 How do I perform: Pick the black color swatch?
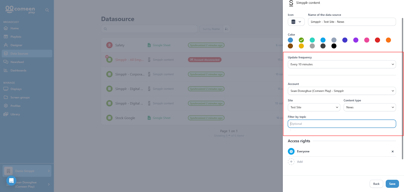[334, 46]
